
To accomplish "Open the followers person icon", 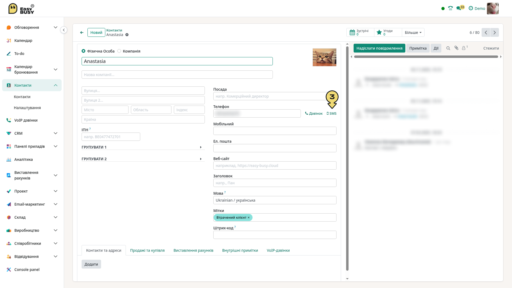I will pyautogui.click(x=465, y=48).
